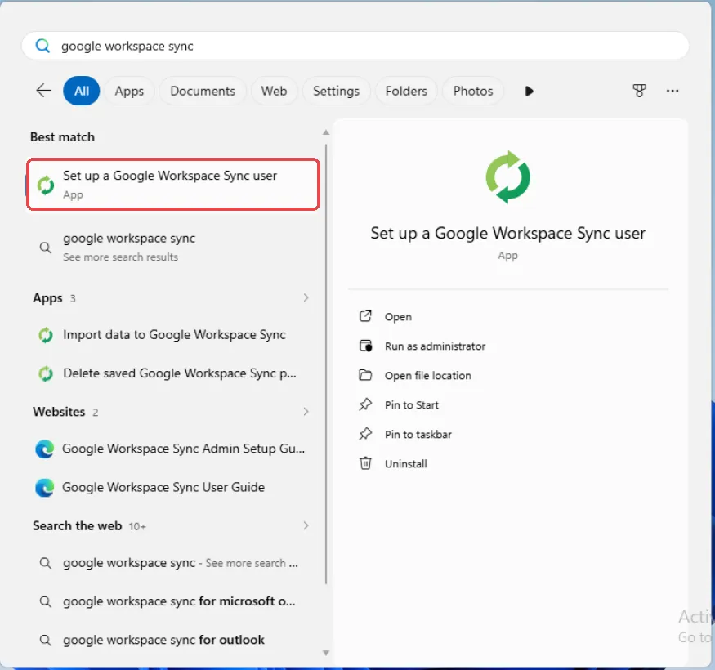This screenshot has height=670, width=715.
Task: Click magnifier icon beside 'for outlook' suggestion
Action: (x=45, y=641)
